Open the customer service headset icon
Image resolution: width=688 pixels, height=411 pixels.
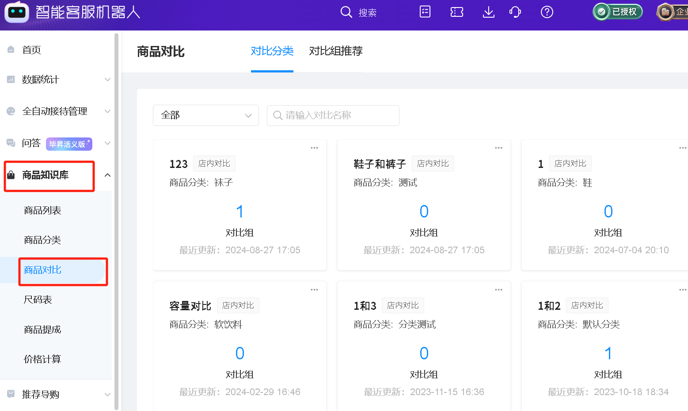click(515, 12)
